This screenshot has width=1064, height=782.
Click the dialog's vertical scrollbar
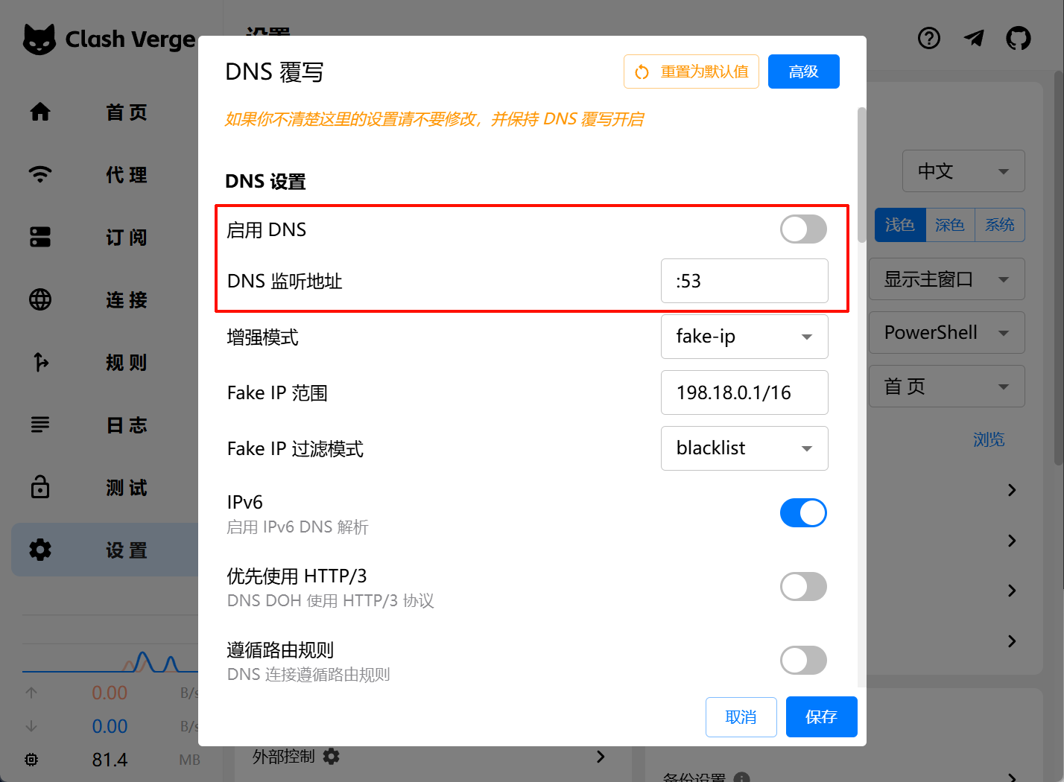[862, 175]
